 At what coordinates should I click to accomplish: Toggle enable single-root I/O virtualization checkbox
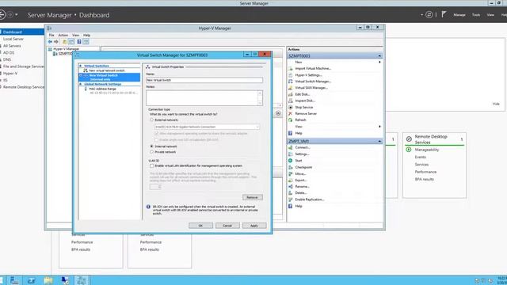click(x=157, y=140)
